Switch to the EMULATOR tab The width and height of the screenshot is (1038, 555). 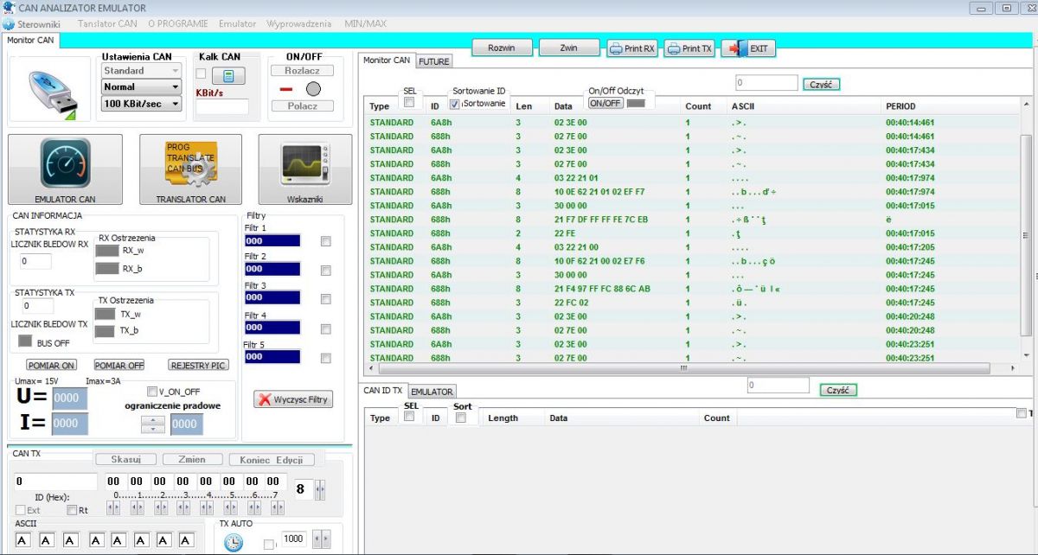[x=432, y=392]
